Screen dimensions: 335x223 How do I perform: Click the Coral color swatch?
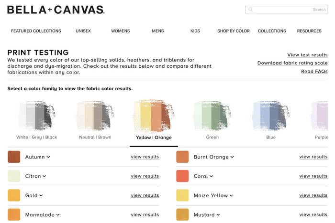click(182, 176)
